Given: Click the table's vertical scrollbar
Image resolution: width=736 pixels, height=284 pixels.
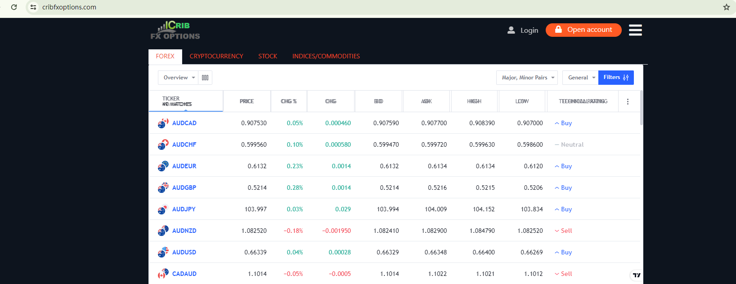Looking at the screenshot, I should [642, 108].
